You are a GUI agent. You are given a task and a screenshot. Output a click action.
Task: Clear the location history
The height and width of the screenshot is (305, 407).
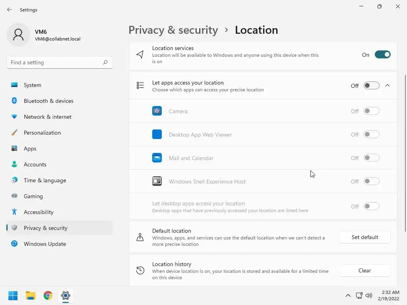tap(364, 270)
